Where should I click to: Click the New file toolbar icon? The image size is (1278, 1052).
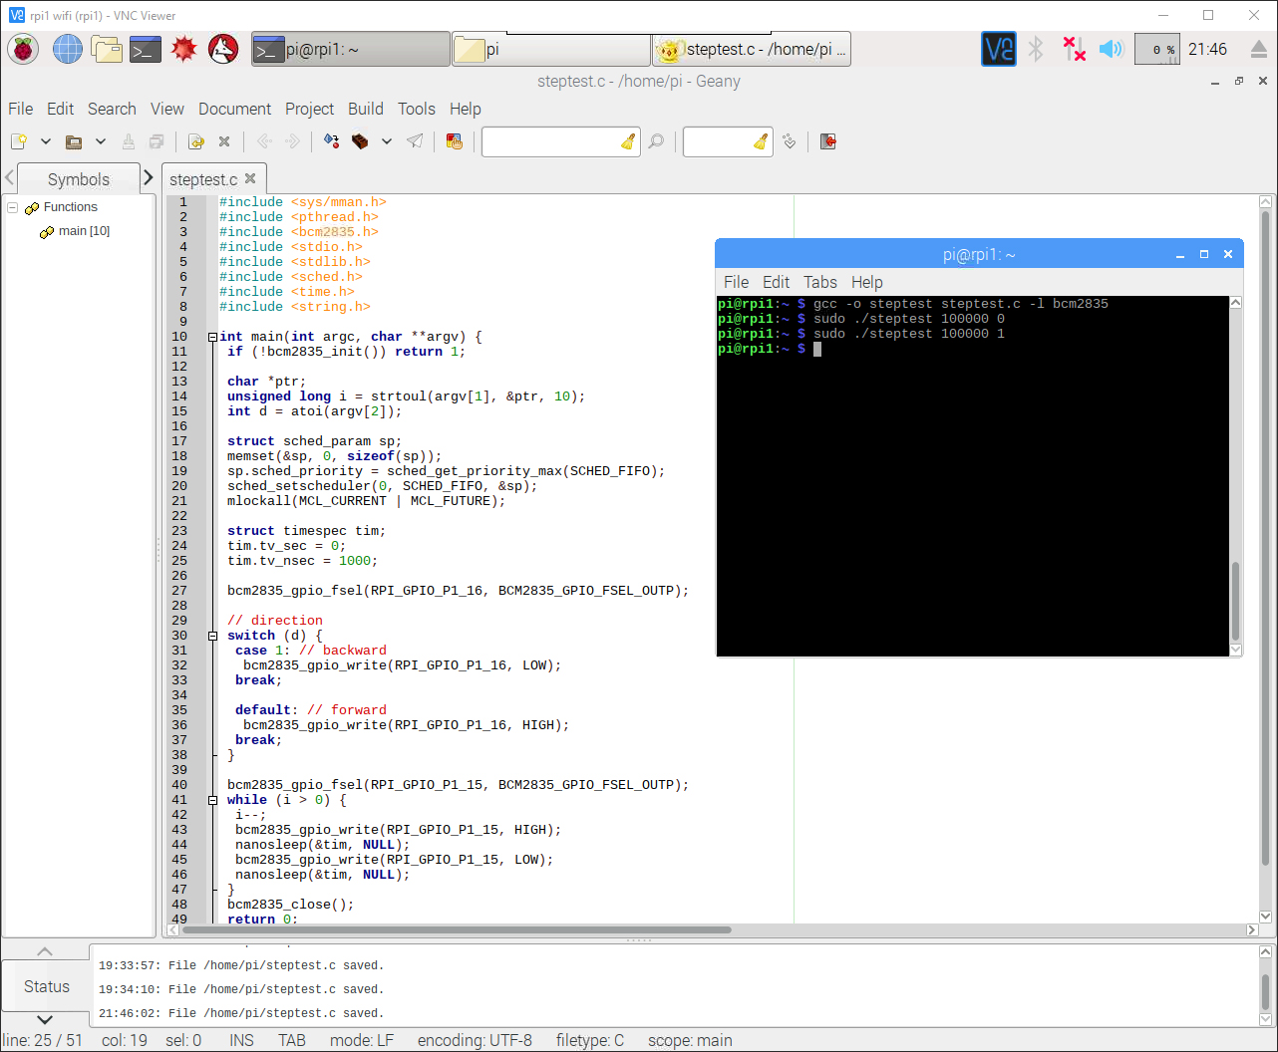pos(18,141)
